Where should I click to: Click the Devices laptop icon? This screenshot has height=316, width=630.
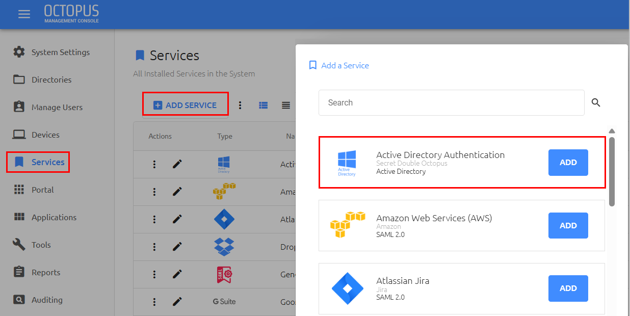19,135
